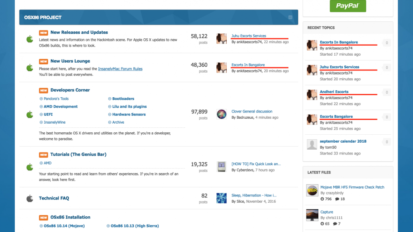Open the Pandora's Tools subforum
This screenshot has height=232, width=413.
pos(56,98)
